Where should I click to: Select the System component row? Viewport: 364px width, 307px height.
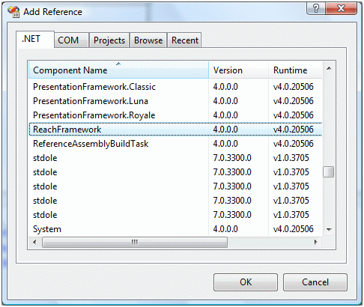tap(175, 229)
